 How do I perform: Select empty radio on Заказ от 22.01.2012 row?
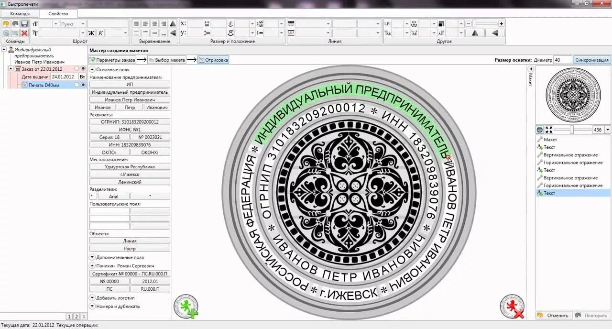click(x=76, y=69)
